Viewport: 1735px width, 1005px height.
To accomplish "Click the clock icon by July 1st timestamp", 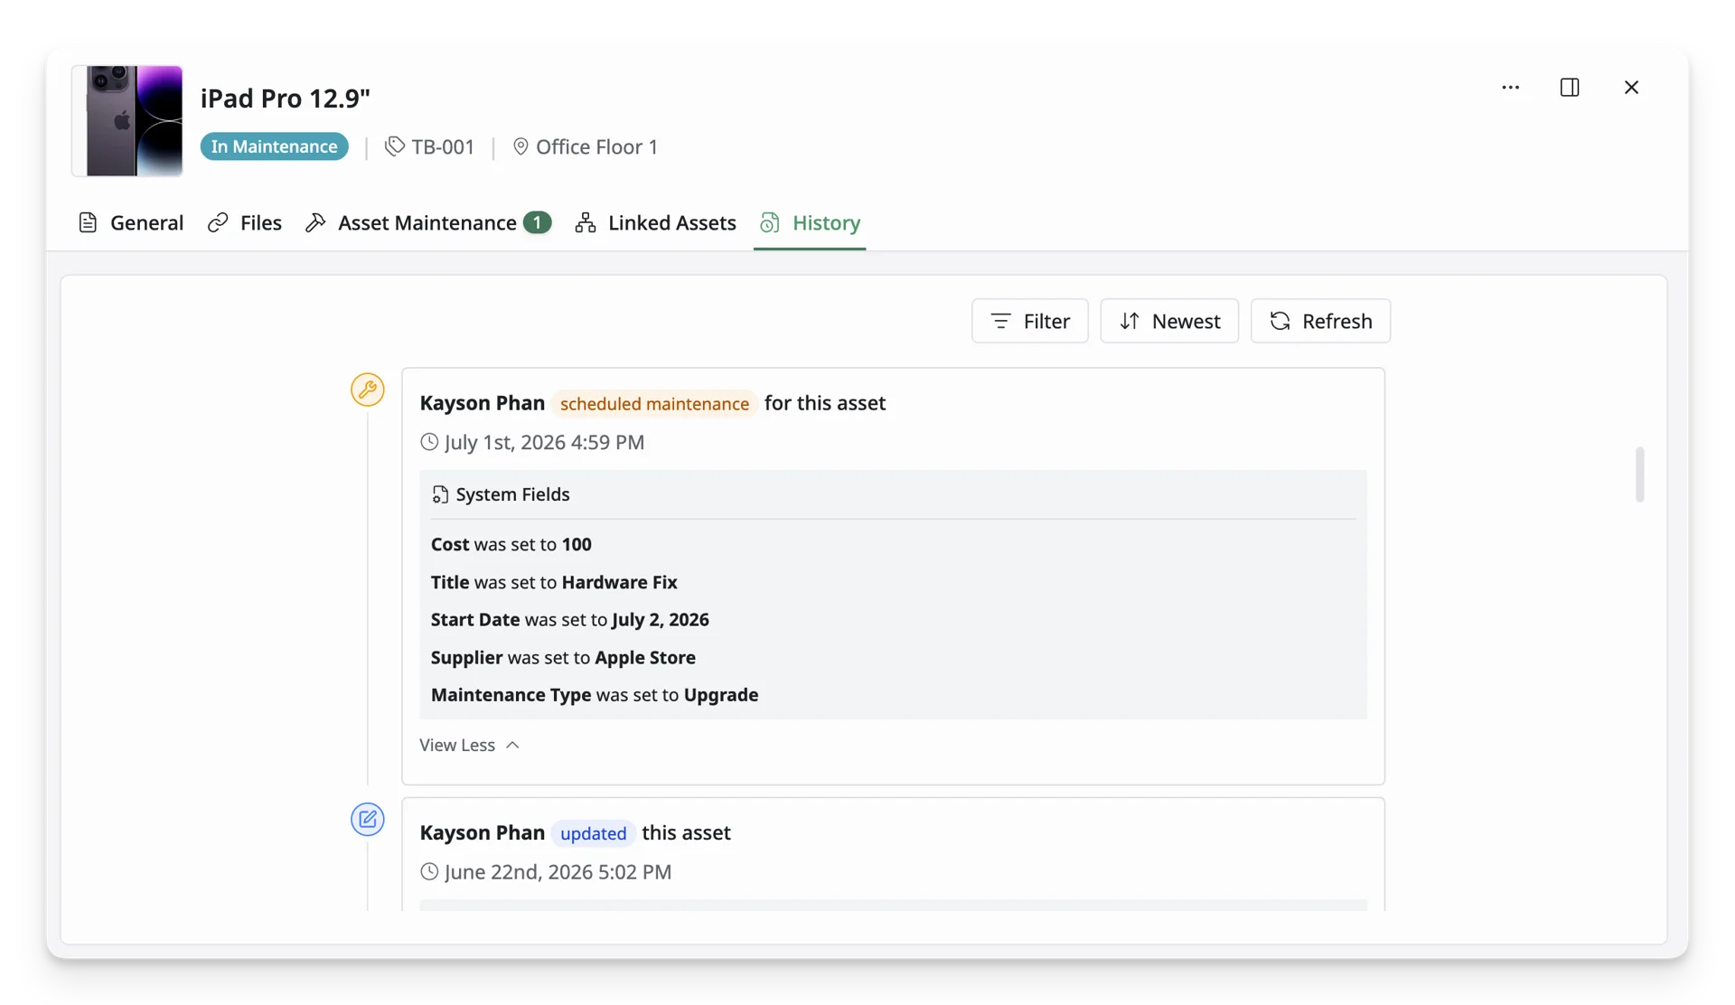I will (x=429, y=442).
